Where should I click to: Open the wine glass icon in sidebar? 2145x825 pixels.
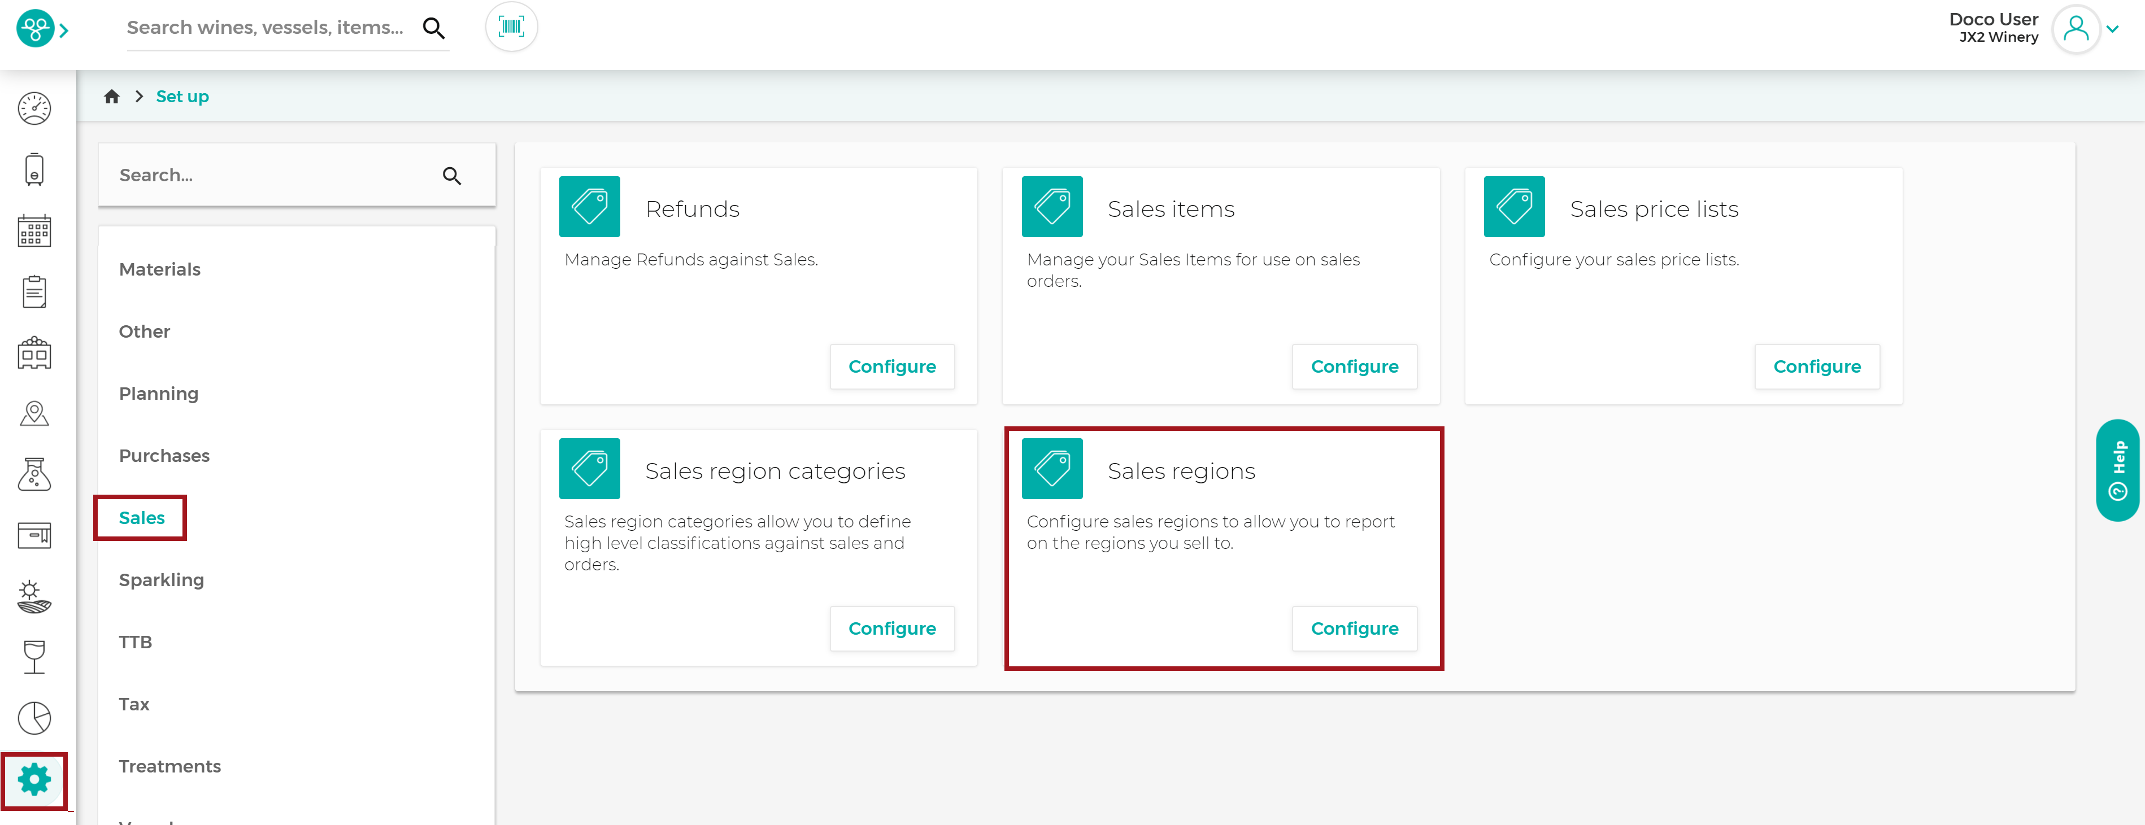34,657
